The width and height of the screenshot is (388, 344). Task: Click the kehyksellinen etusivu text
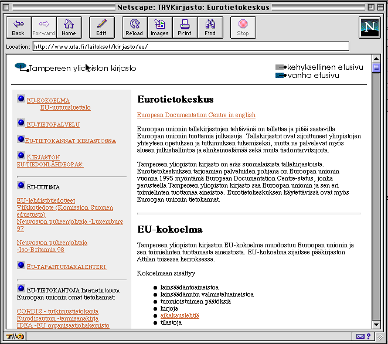[325, 67]
